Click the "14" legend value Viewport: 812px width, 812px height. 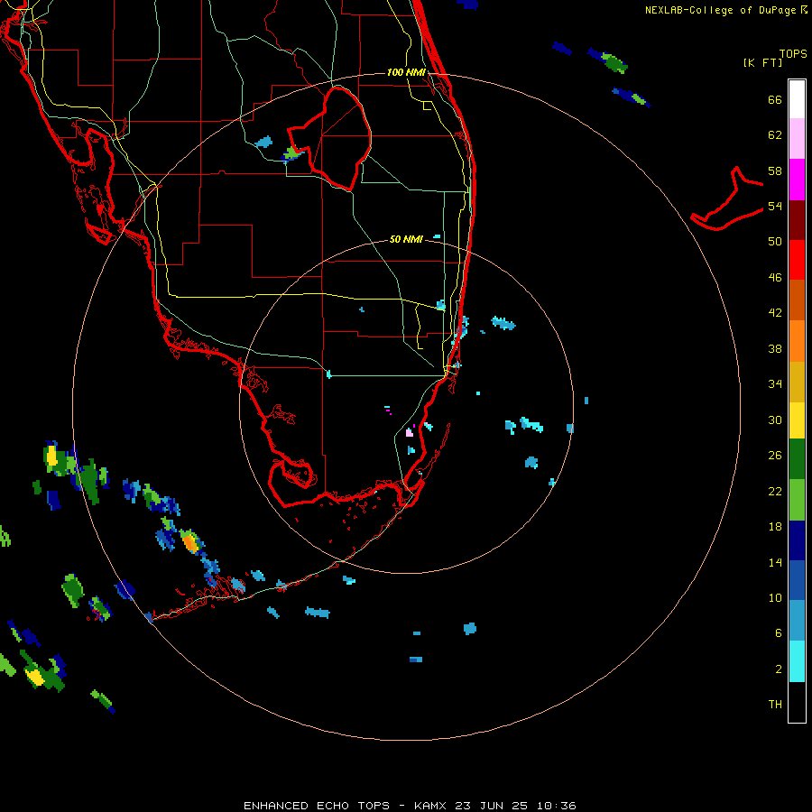(x=775, y=562)
